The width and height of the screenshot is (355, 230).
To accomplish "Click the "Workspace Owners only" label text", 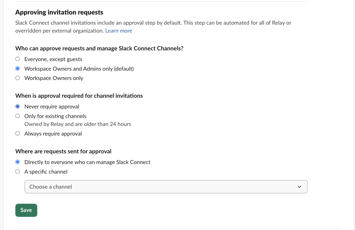I will pos(54,78).
